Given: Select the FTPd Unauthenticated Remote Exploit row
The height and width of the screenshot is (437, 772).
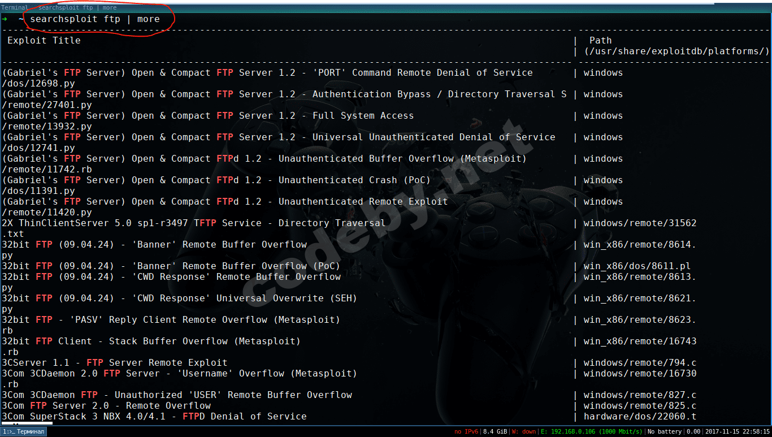Looking at the screenshot, I should coord(225,202).
